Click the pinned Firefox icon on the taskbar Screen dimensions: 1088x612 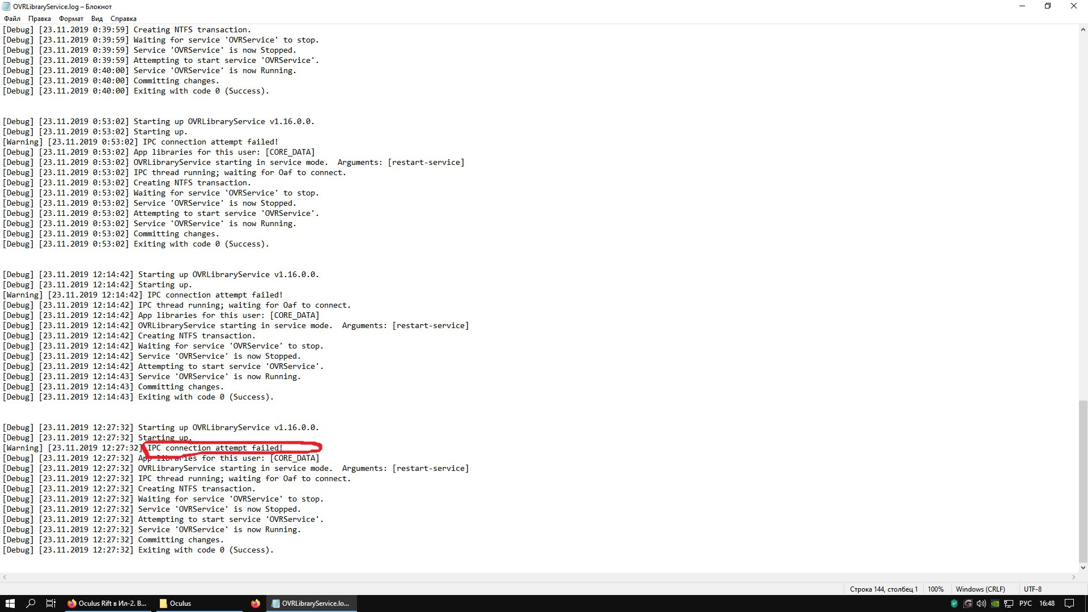pyautogui.click(x=256, y=603)
